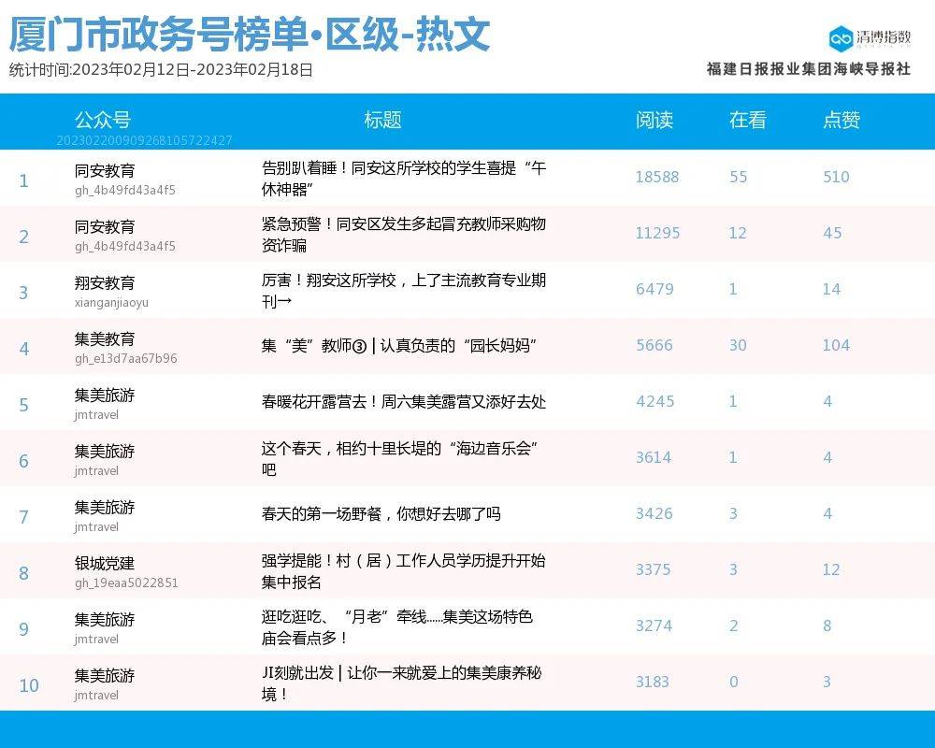Click the 点赞 column header

[841, 120]
